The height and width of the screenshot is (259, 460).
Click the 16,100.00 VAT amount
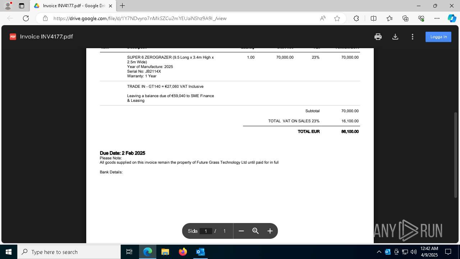[350, 121]
